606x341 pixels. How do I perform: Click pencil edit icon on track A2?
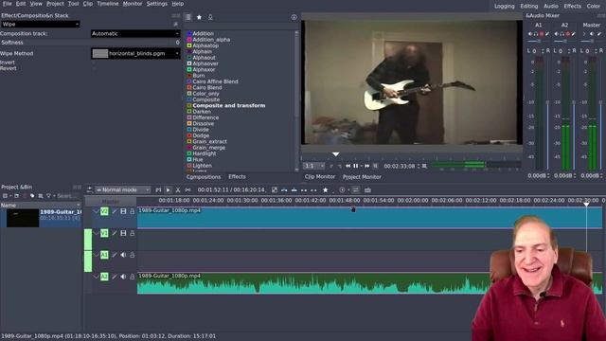click(115, 277)
